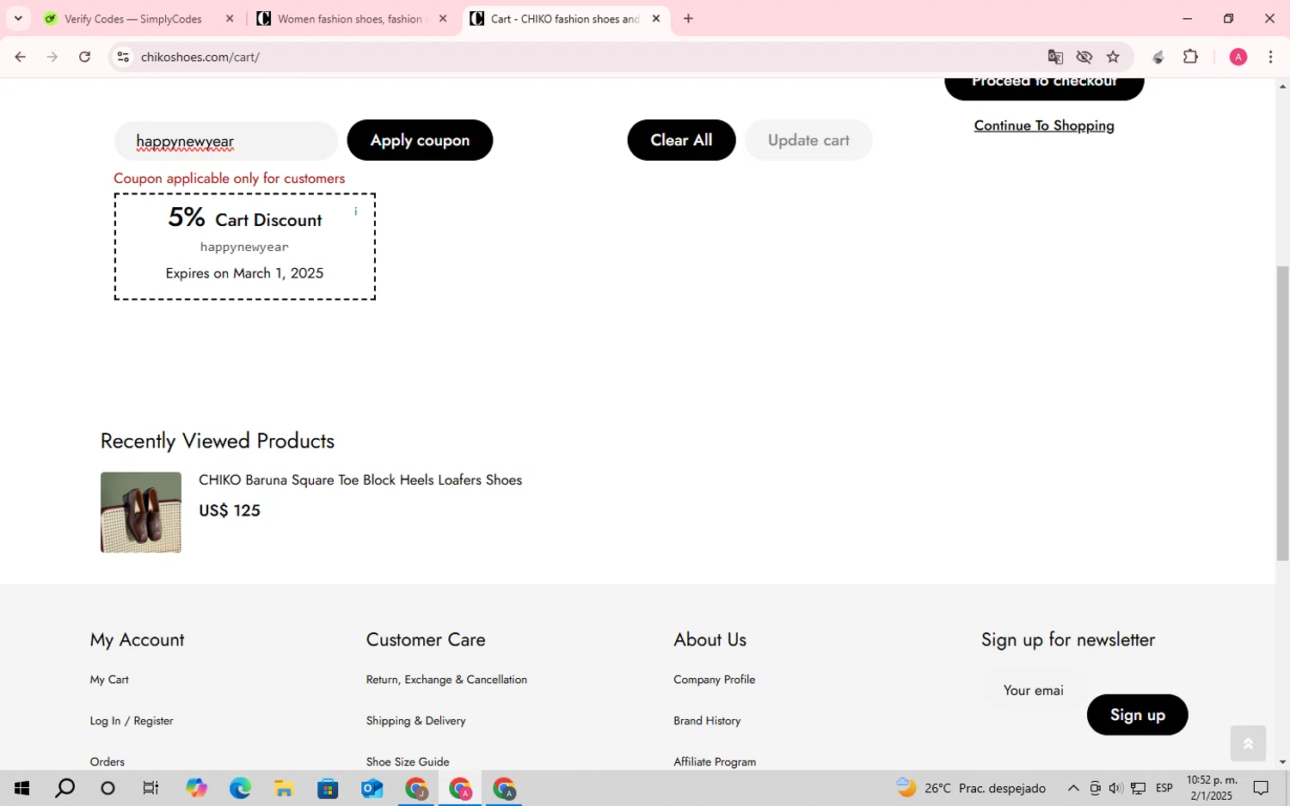Select the Cart - CHIKO tab

(x=565, y=18)
